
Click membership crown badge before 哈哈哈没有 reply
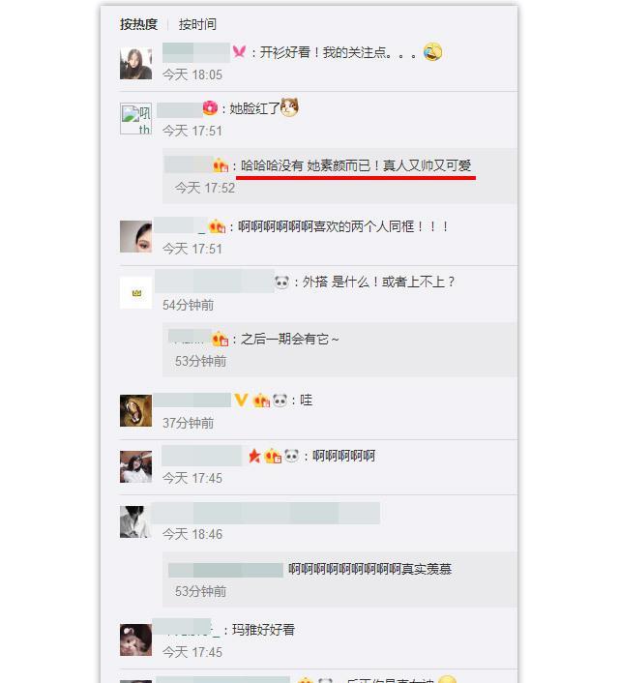(x=221, y=165)
